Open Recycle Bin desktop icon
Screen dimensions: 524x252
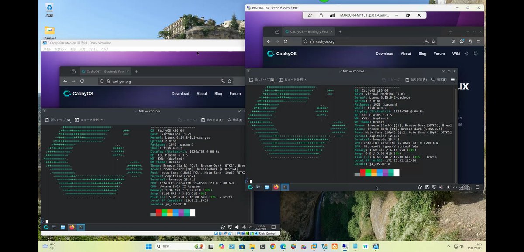coord(50,9)
